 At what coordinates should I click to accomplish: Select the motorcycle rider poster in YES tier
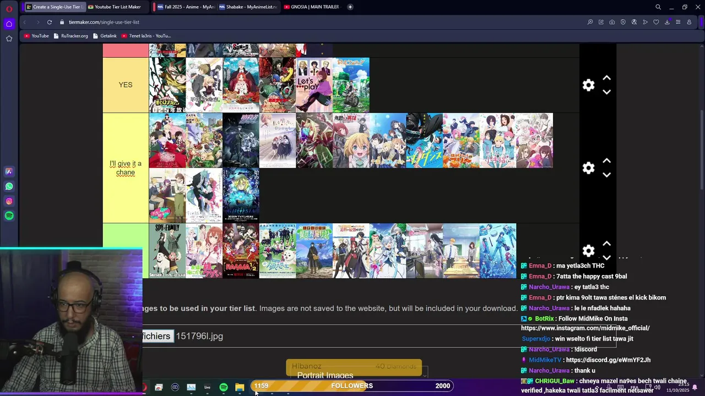click(x=351, y=85)
